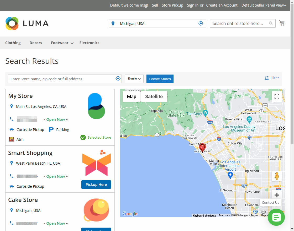This screenshot has width=294, height=231.
Task: Zoom in on the map
Action: [x=277, y=195]
